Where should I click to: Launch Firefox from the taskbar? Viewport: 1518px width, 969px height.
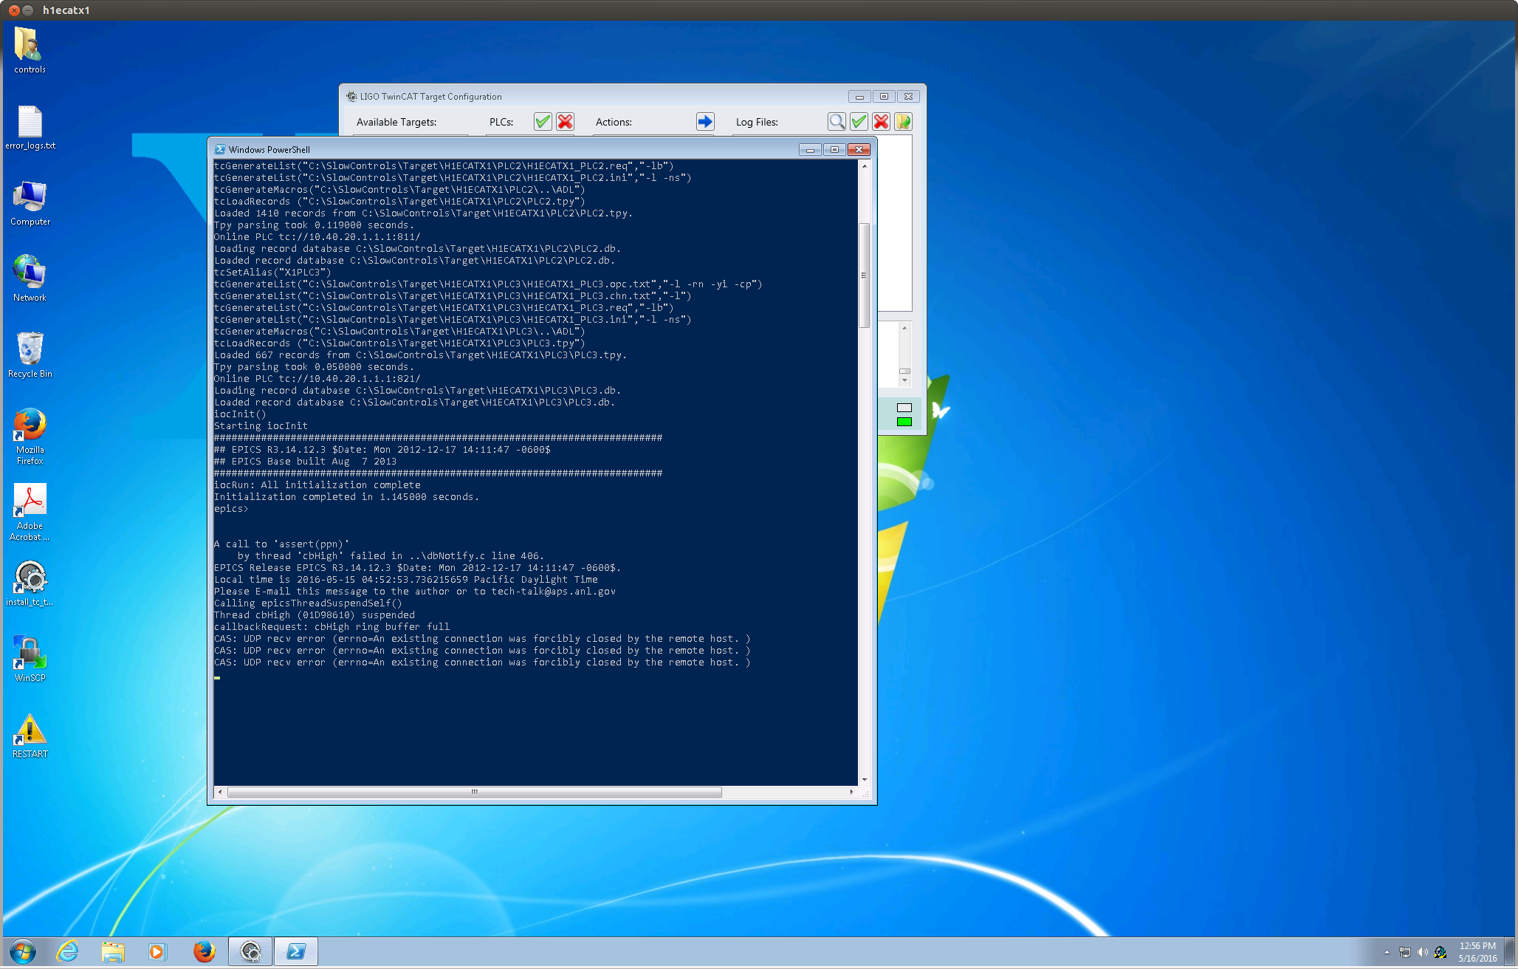(204, 951)
